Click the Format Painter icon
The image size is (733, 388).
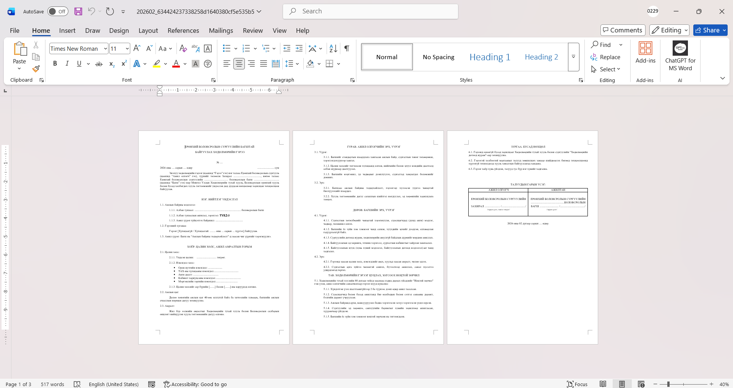pyautogui.click(x=36, y=69)
